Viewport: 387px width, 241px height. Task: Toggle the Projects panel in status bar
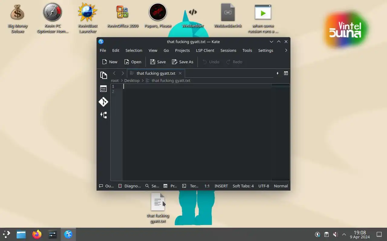170,186
